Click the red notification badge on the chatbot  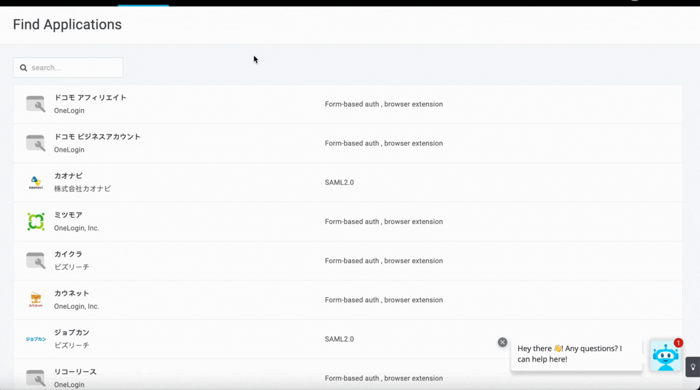pyautogui.click(x=679, y=343)
